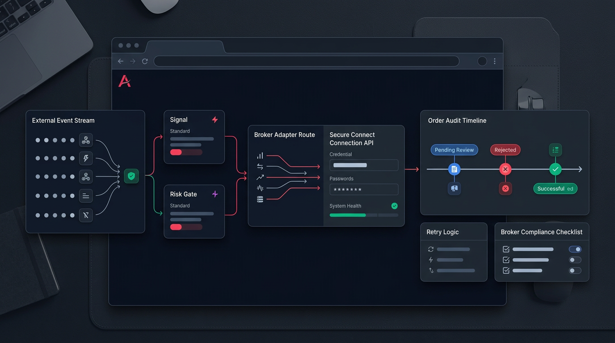This screenshot has height=343, width=615.
Task: Open the browser profile circle
Action: click(482, 61)
